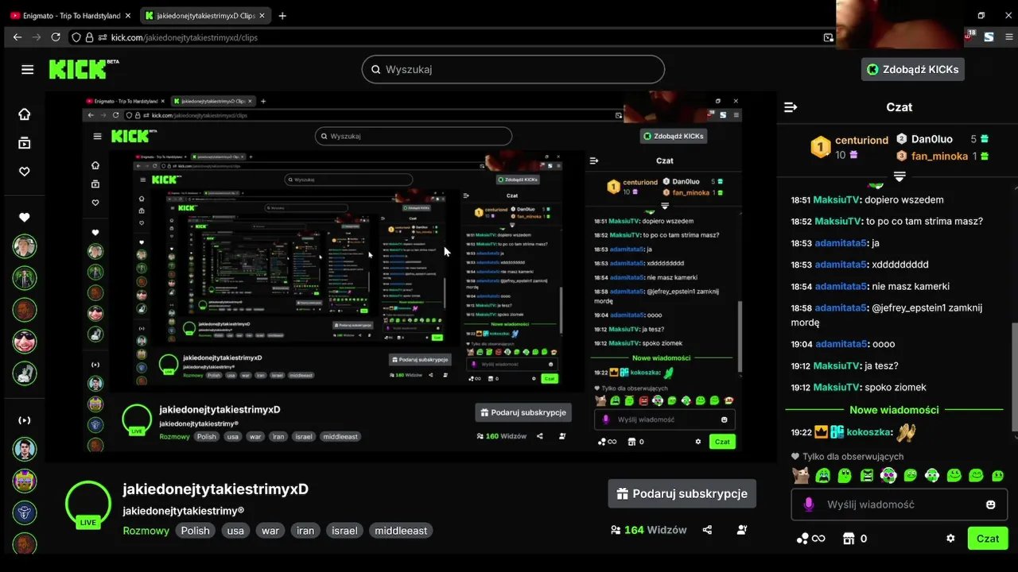1018x572 pixels.
Task: Click the recommended live channels icon in sidebar
Action: (x=25, y=420)
